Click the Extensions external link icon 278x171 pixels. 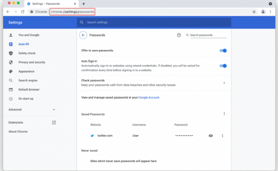[54, 122]
